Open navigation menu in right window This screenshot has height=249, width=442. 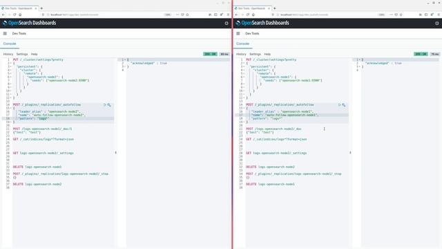click(238, 33)
